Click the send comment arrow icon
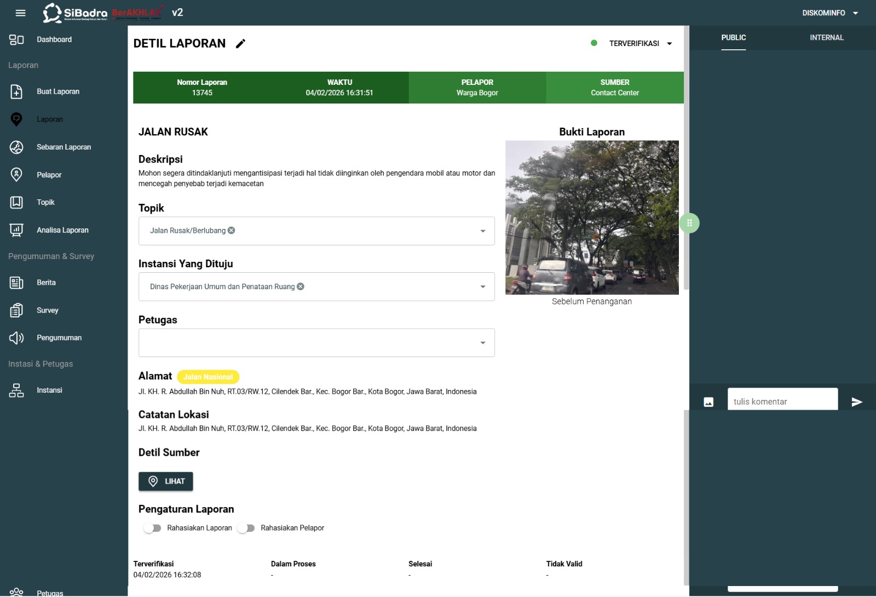Viewport: 876px width, 597px height. tap(857, 402)
